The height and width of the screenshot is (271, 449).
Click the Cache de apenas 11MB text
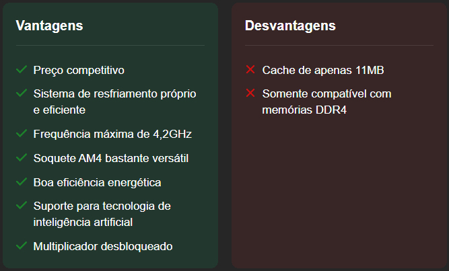click(323, 71)
